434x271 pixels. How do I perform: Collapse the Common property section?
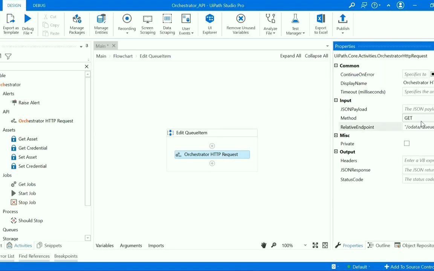tap(336, 65)
